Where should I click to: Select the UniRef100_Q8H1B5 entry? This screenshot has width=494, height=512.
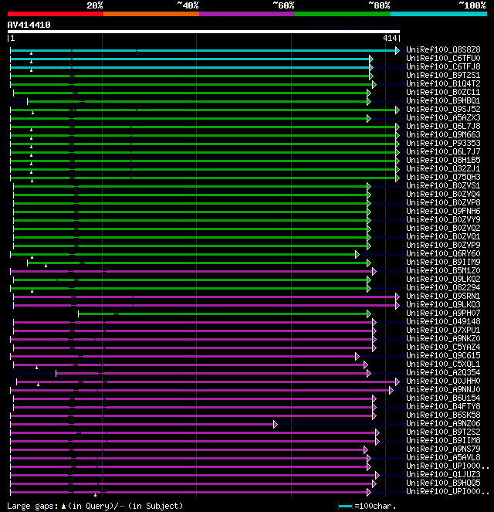coord(443,160)
